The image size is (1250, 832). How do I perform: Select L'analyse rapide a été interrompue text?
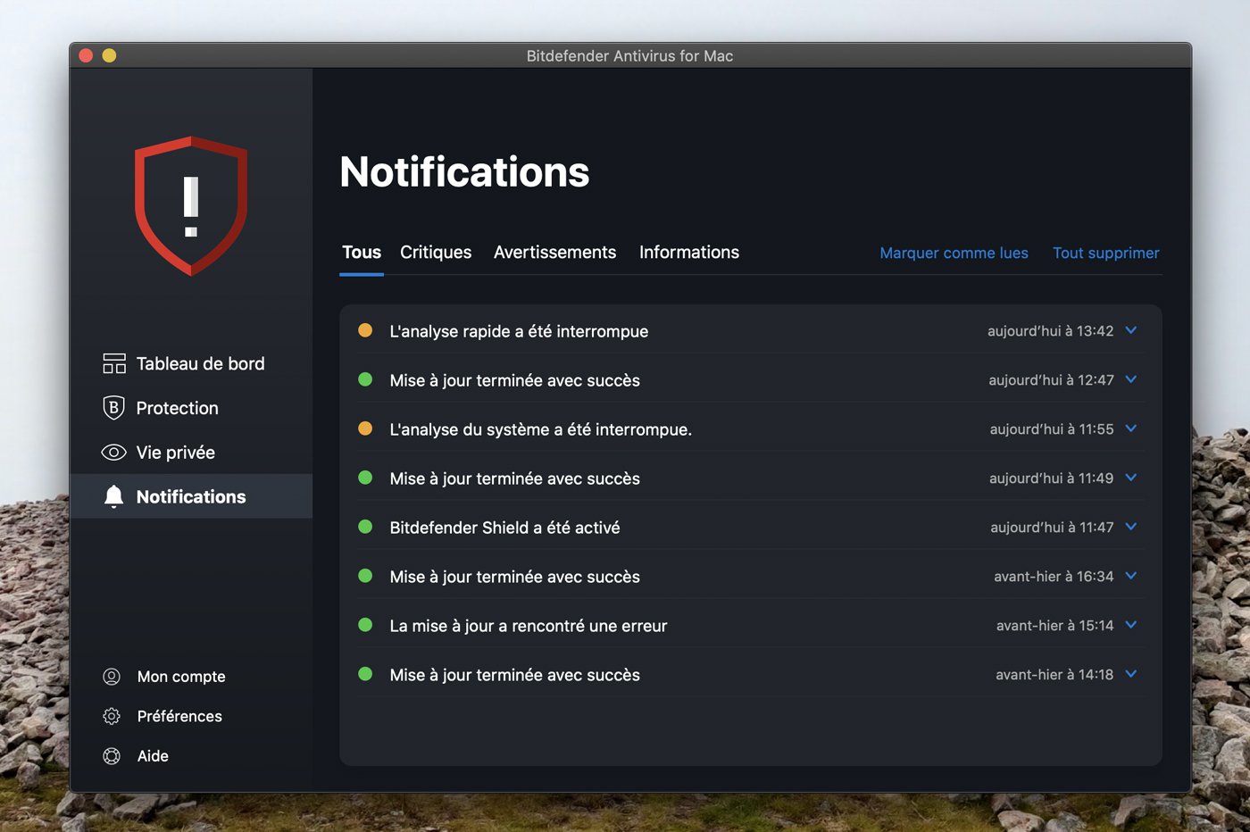(x=519, y=331)
